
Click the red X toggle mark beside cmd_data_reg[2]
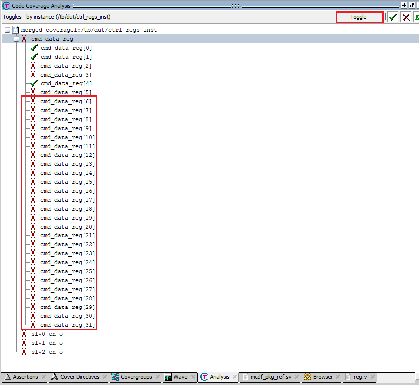pyautogui.click(x=32, y=65)
